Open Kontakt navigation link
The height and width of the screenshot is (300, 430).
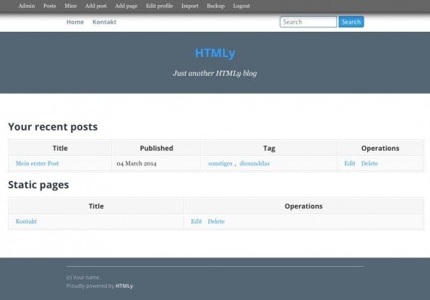point(104,22)
